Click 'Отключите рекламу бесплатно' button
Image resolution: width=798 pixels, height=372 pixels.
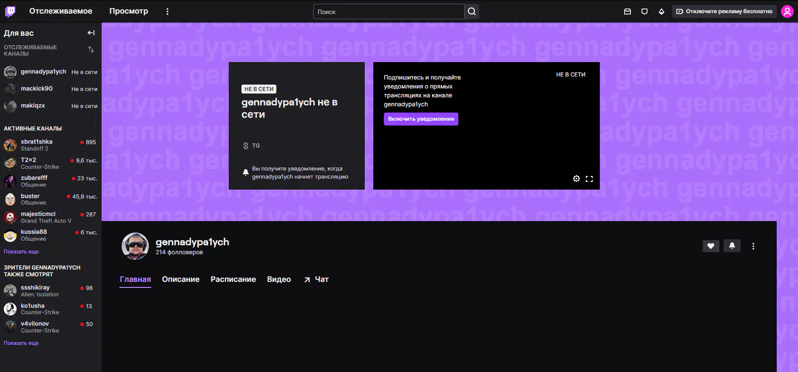coord(724,11)
